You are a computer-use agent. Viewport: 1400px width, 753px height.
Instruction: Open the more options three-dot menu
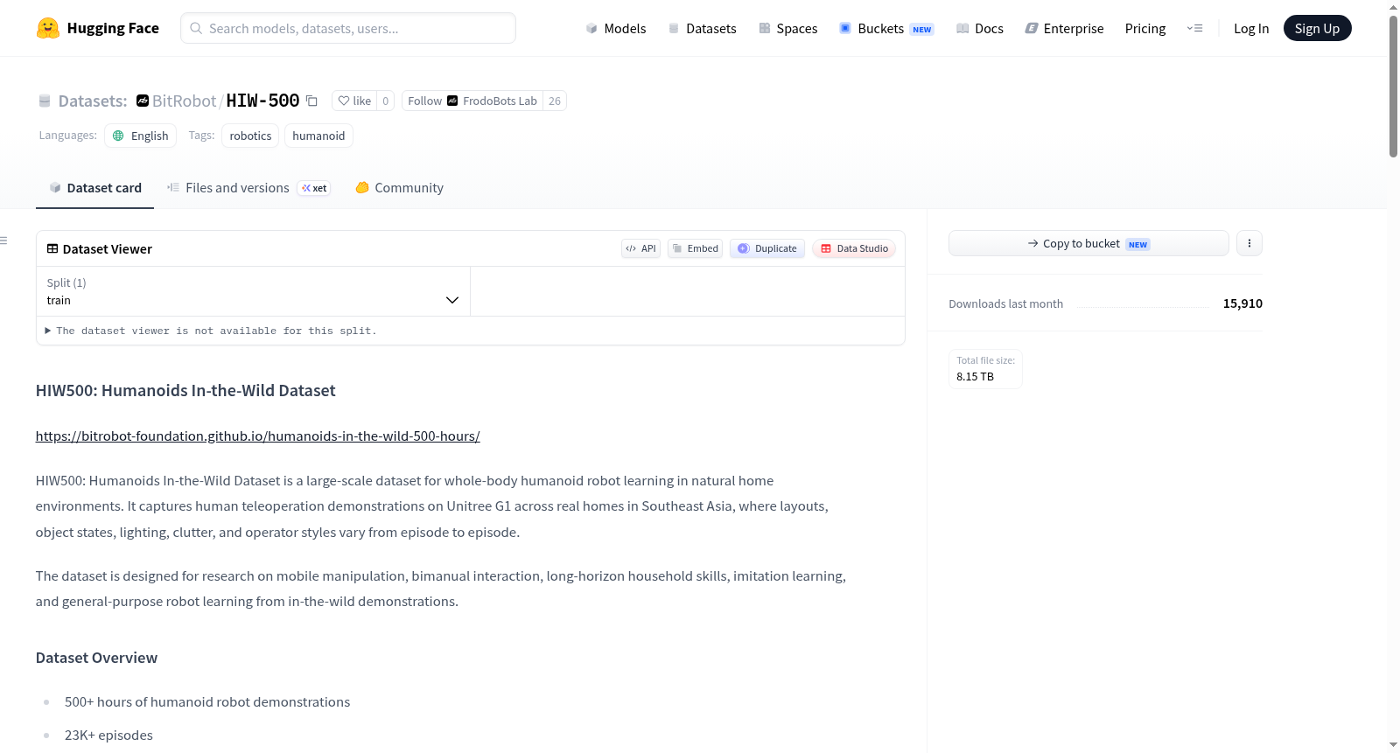pyautogui.click(x=1249, y=243)
